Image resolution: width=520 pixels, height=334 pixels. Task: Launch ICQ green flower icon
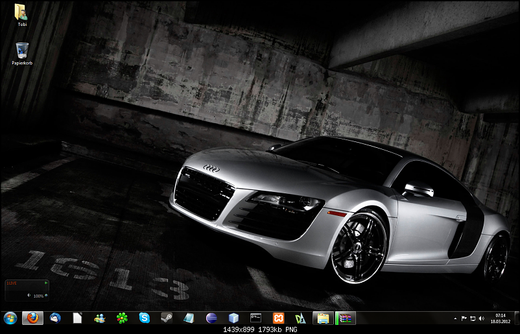122,318
